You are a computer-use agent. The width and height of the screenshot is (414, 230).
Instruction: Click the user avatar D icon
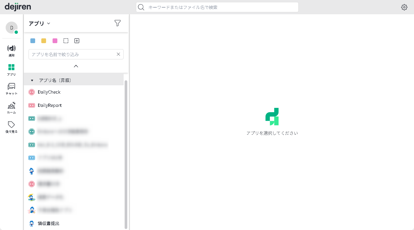coord(12,28)
